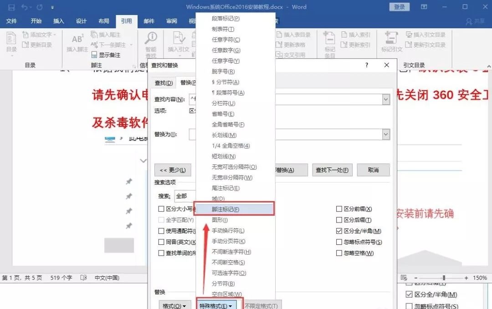Expand the 替换为 combo box arrow
Viewport: 492px width, 309px height.
386,134
